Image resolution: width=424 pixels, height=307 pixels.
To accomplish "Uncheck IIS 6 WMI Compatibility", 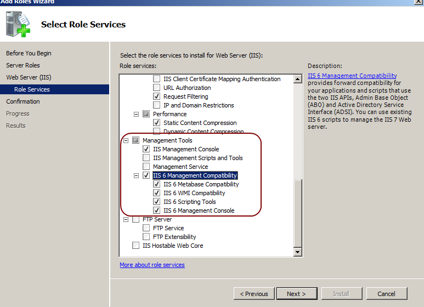I will pyautogui.click(x=156, y=192).
